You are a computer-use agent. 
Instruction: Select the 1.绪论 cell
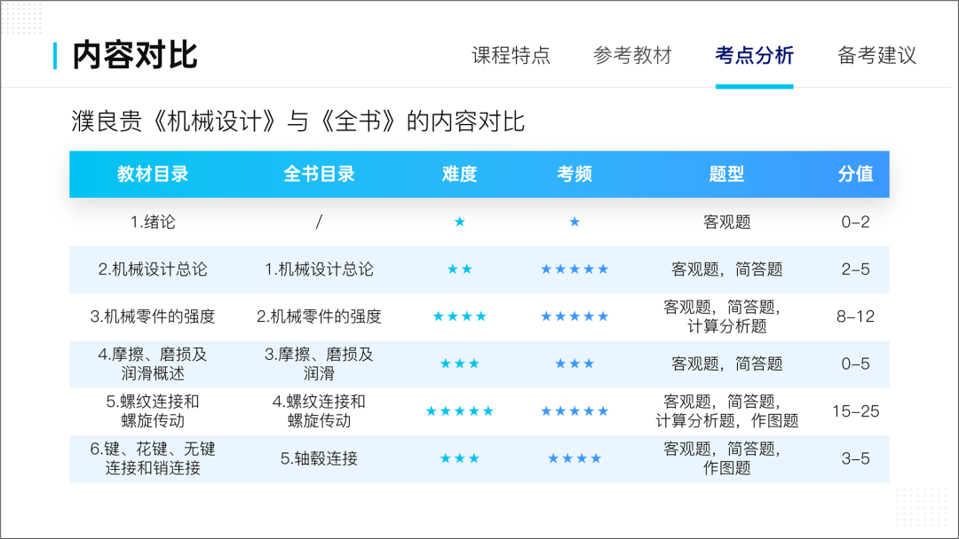coord(153,222)
